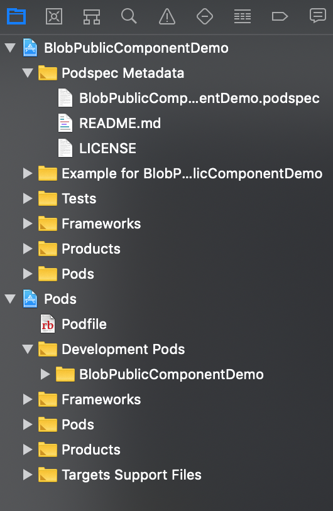Expand the Example for BlobPublicComponentDemo folder
This screenshot has height=511, width=333.
click(x=28, y=173)
